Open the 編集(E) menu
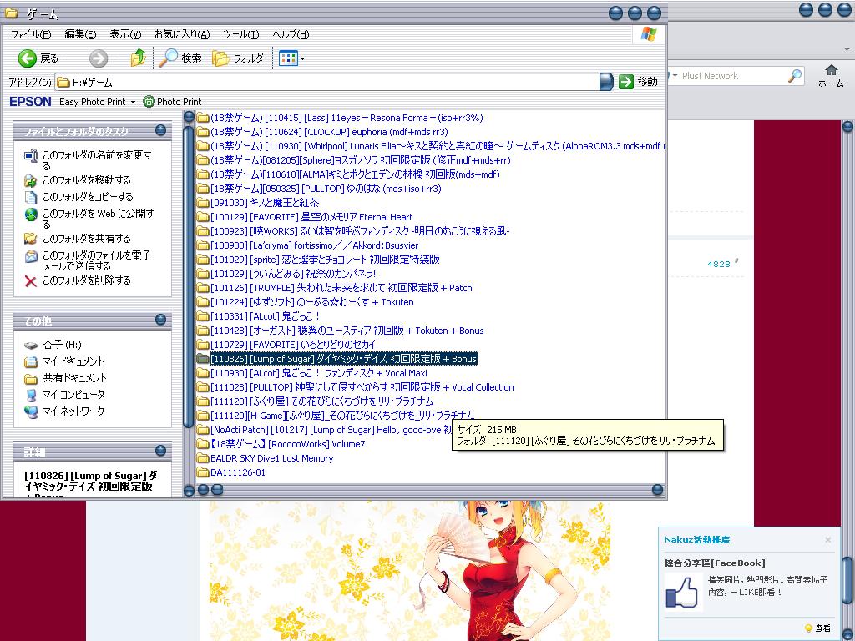This screenshot has width=855, height=641. [x=80, y=34]
